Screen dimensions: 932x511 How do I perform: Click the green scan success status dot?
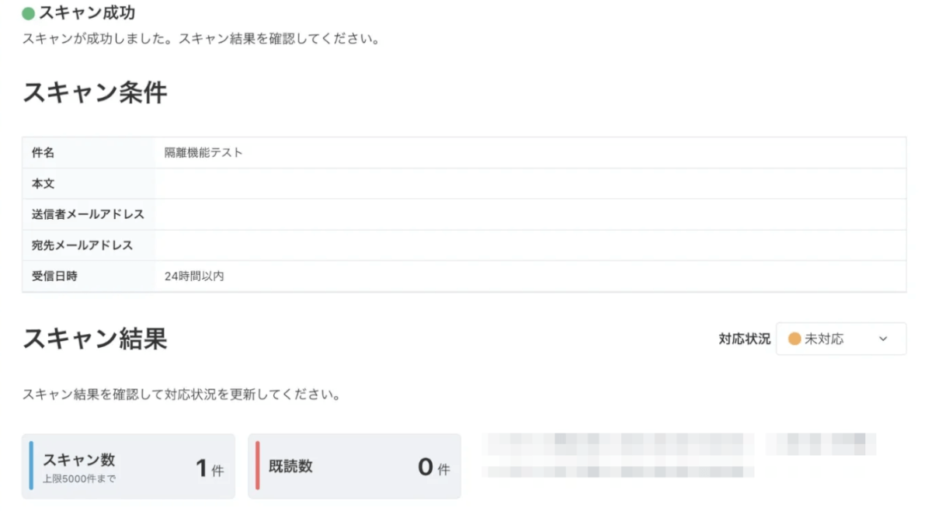tap(29, 13)
